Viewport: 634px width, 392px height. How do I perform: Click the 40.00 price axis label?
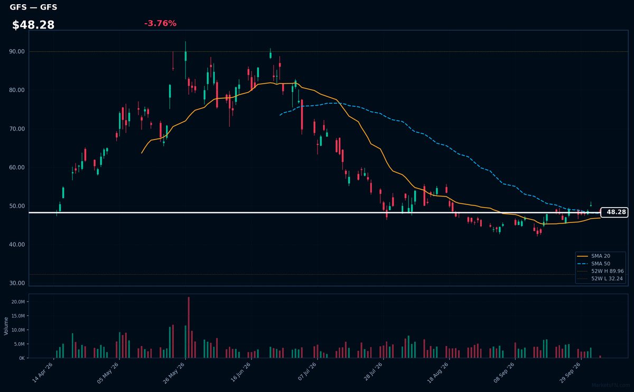click(x=17, y=245)
